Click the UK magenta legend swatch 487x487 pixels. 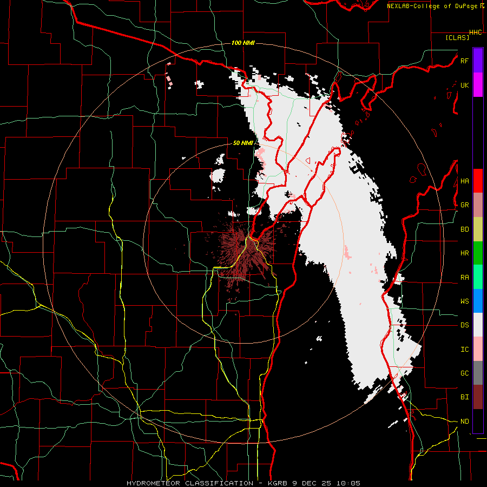(478, 85)
